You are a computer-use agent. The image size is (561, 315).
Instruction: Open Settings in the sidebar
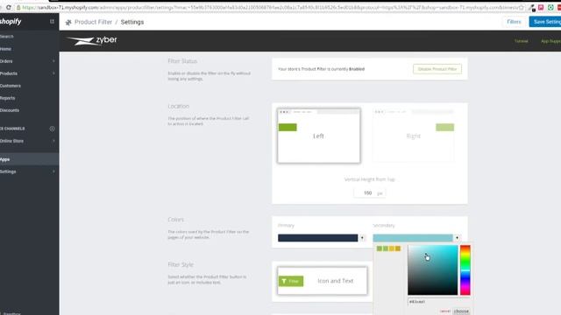8,171
